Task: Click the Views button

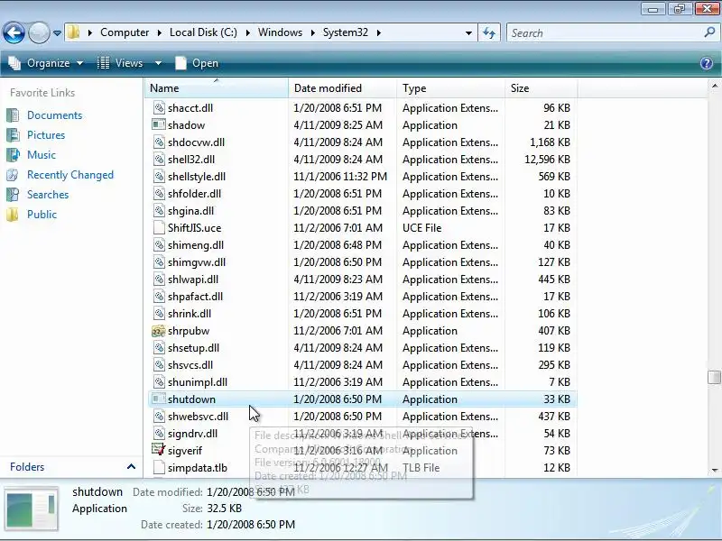Action: tap(120, 63)
